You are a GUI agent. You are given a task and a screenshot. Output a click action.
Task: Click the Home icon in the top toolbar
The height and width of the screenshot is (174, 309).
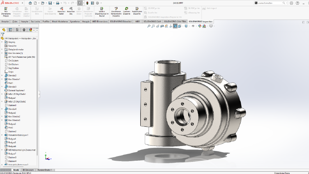(30, 3)
